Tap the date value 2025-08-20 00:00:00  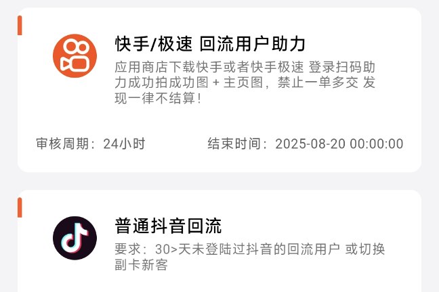click(339, 144)
